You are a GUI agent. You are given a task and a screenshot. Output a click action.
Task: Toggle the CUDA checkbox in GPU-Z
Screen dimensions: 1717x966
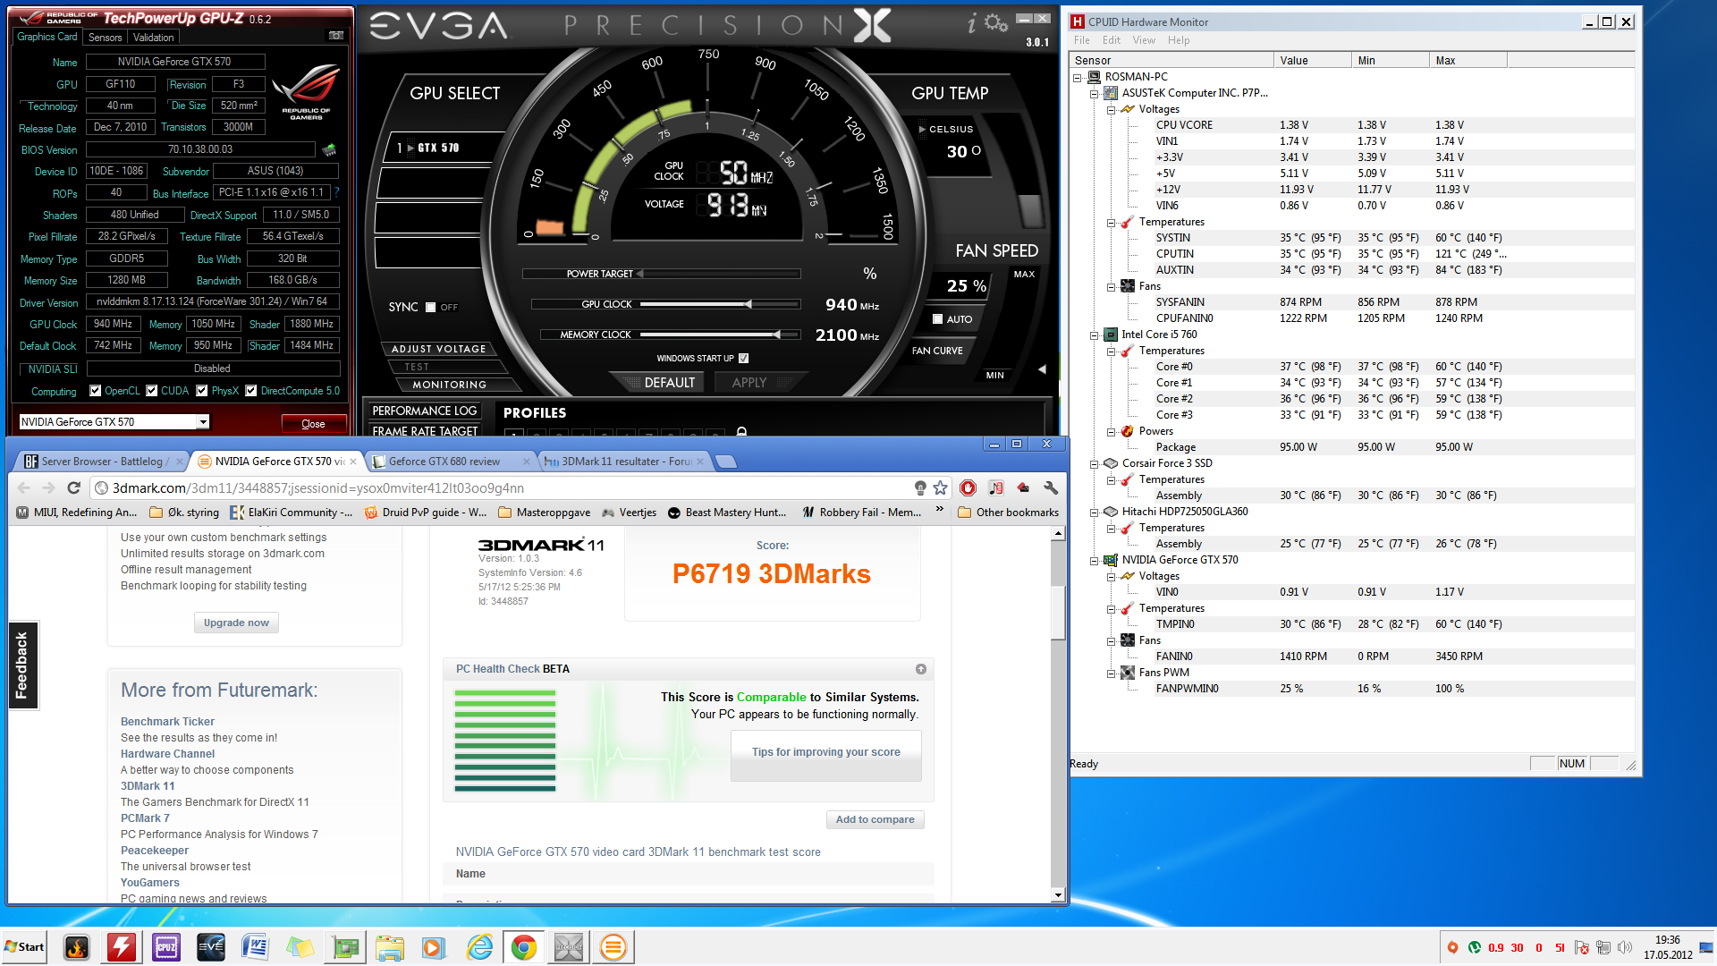(x=152, y=391)
